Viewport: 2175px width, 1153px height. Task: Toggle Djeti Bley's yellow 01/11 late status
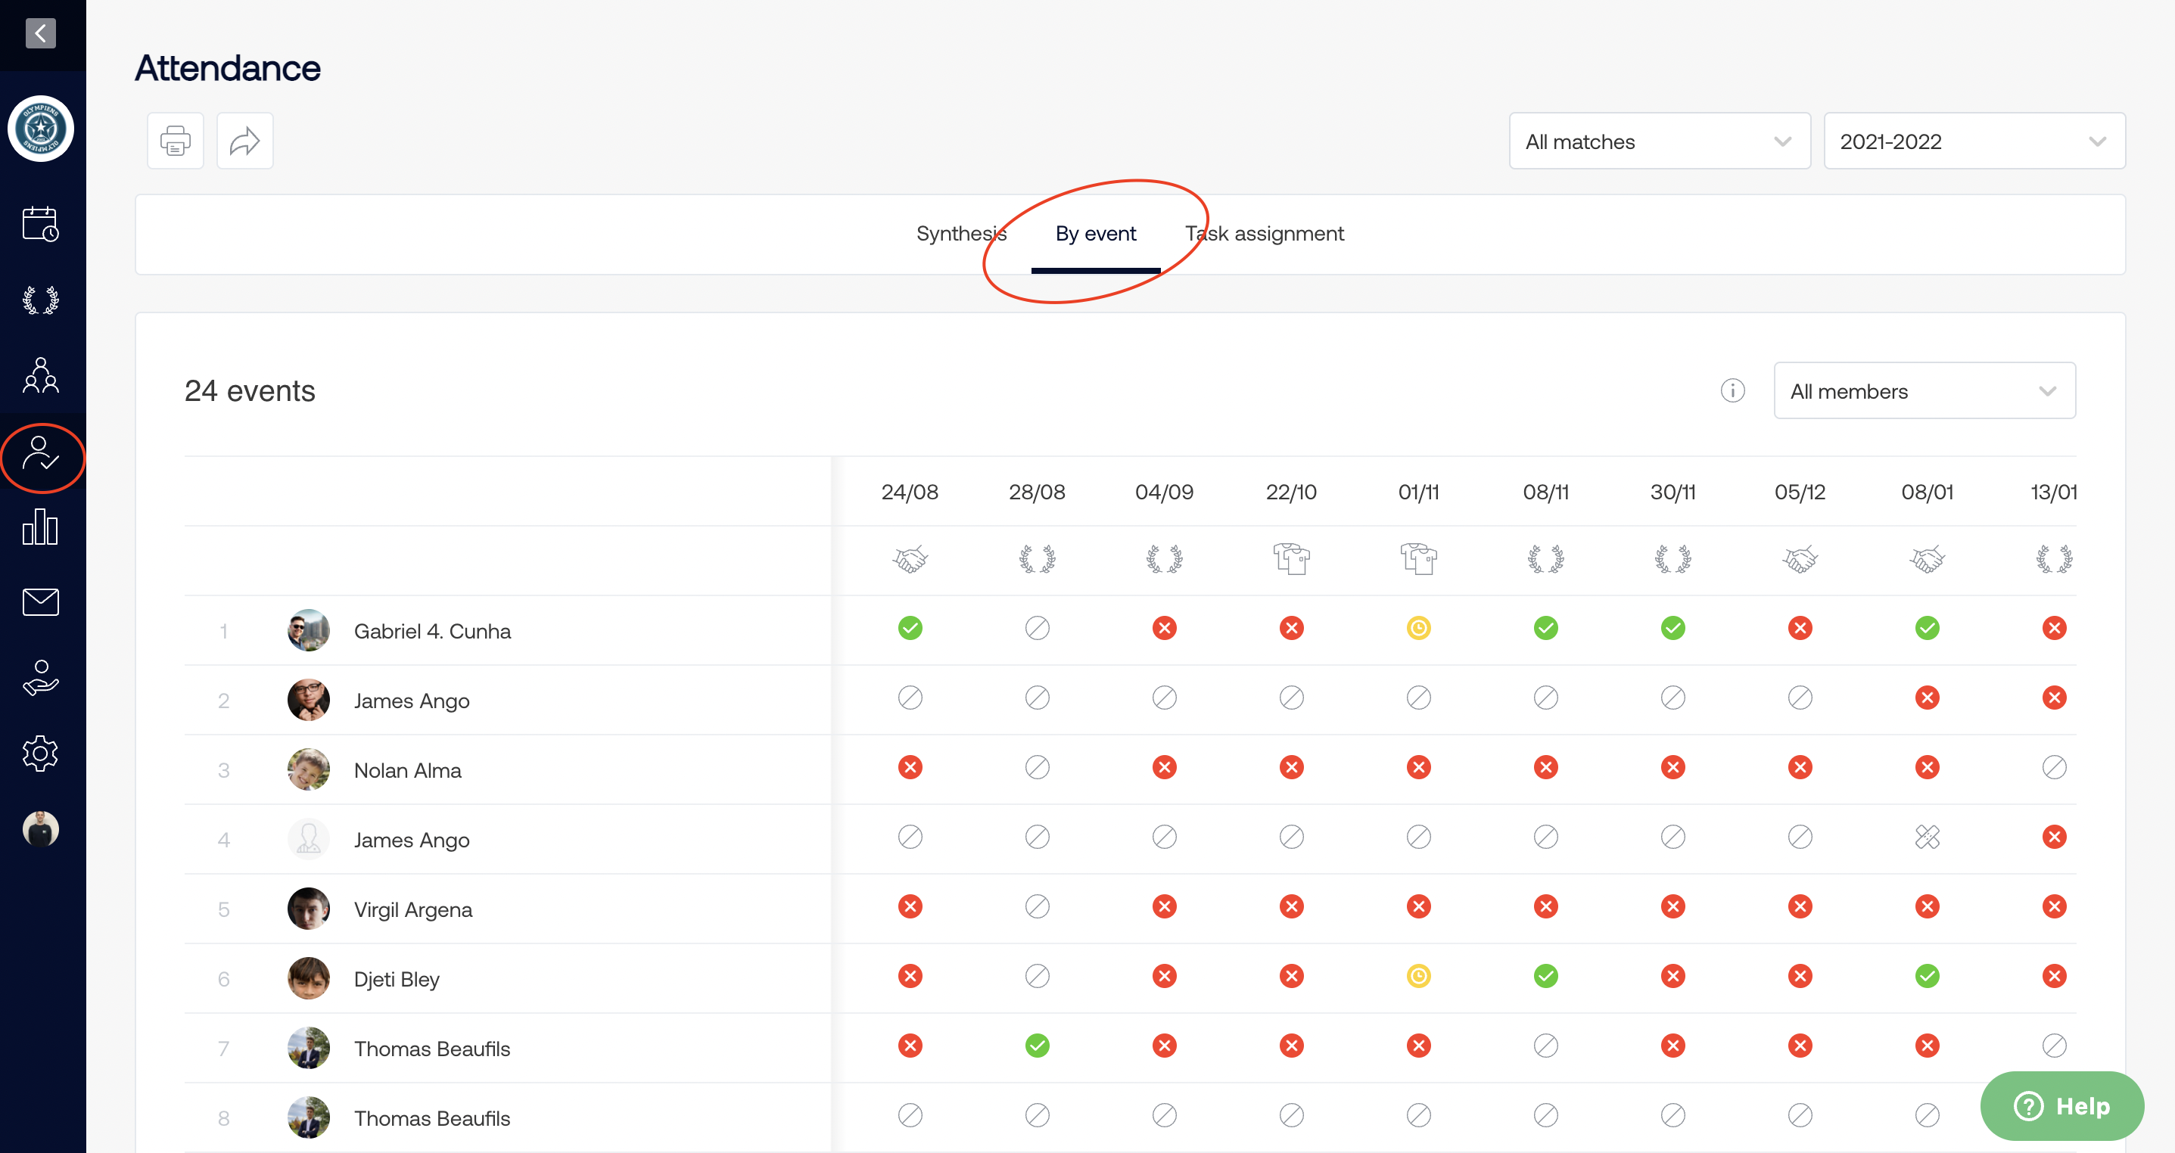coord(1418,977)
